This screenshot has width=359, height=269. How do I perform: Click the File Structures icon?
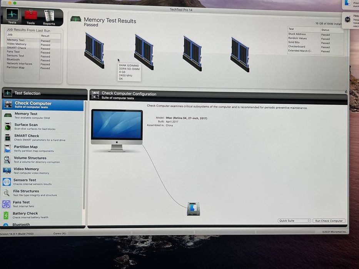pyautogui.click(x=7, y=193)
